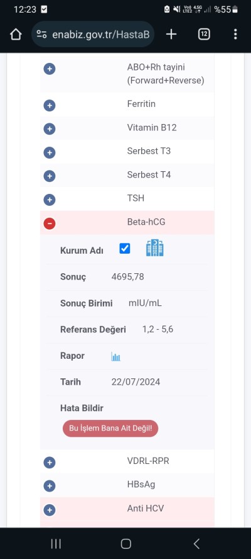Expand the TSH test row
251x559 pixels.
click(50, 200)
